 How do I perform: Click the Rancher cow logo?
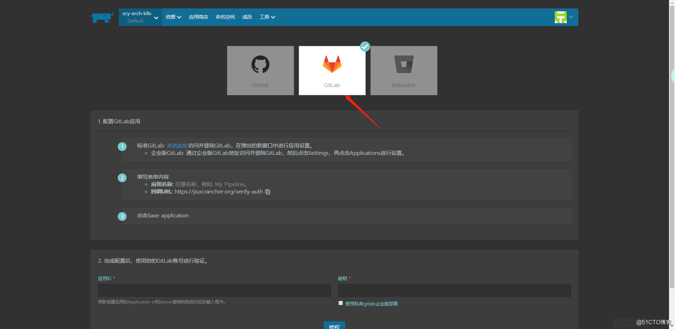pyautogui.click(x=102, y=17)
